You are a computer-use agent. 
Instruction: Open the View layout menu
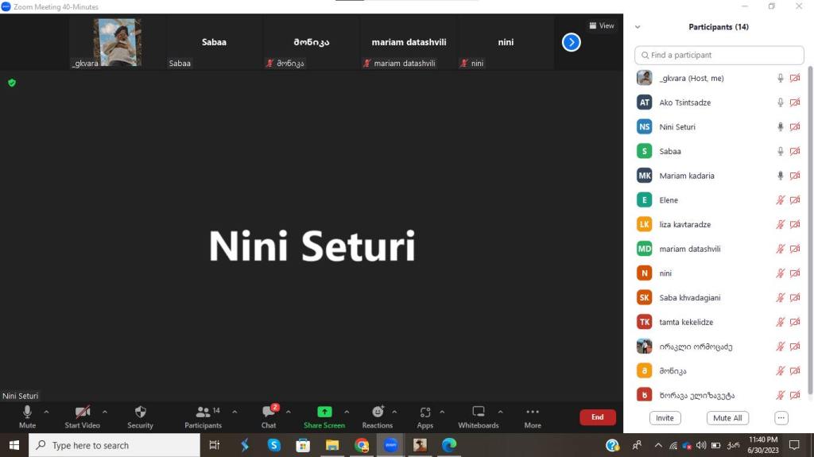pos(602,25)
